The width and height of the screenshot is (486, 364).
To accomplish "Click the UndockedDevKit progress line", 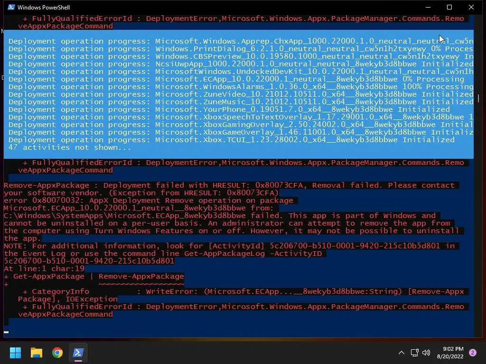I will (241, 72).
